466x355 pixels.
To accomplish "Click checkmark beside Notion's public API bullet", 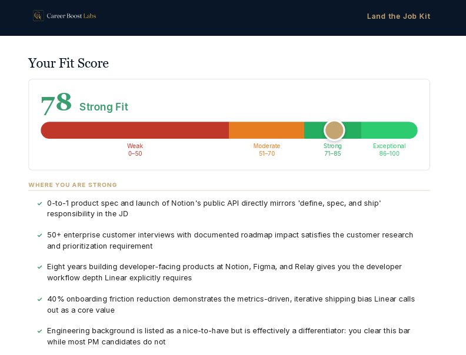I will click(x=39, y=203).
